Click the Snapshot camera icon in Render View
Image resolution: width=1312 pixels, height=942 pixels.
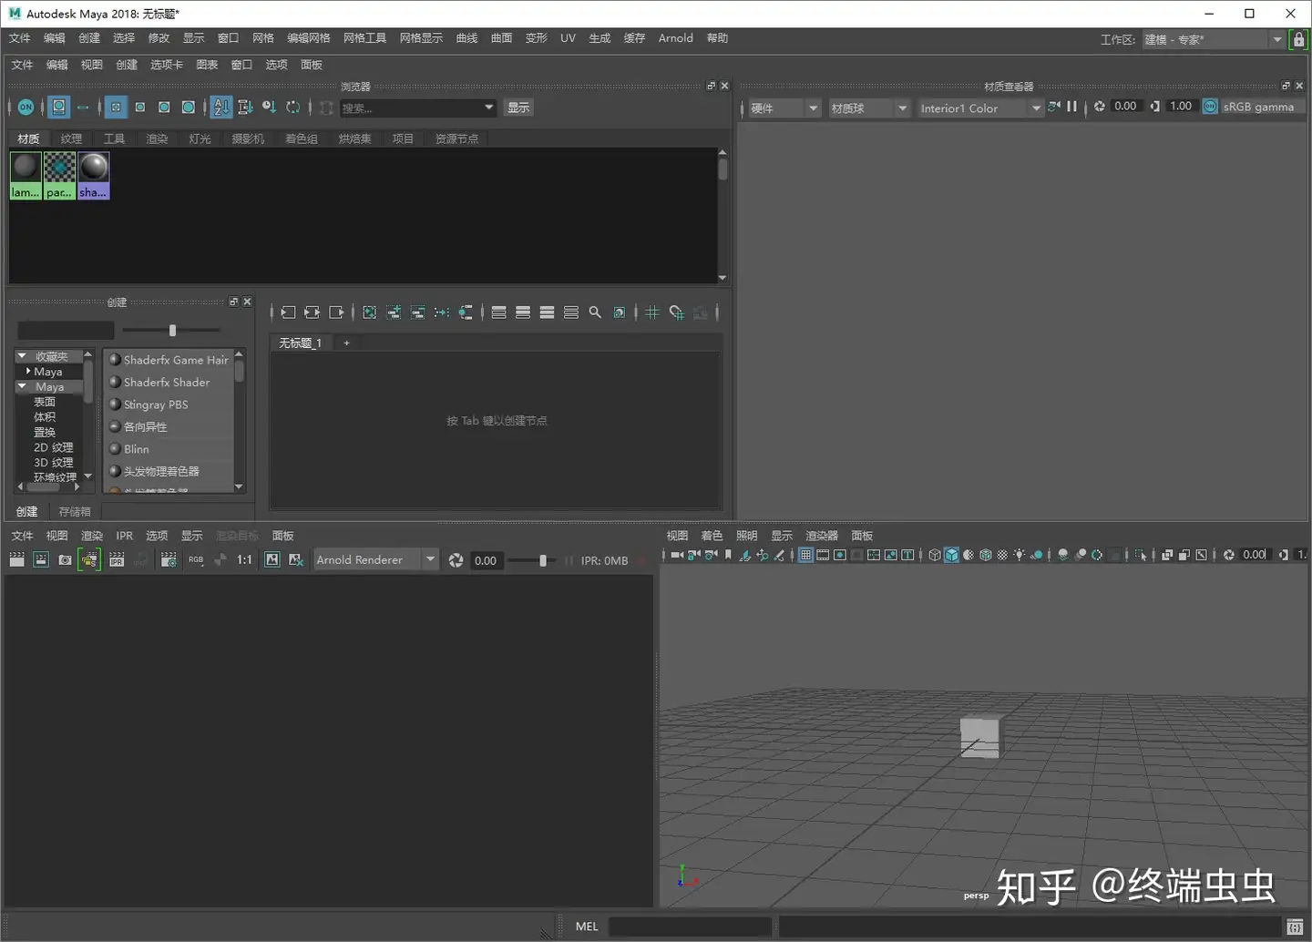(x=65, y=560)
